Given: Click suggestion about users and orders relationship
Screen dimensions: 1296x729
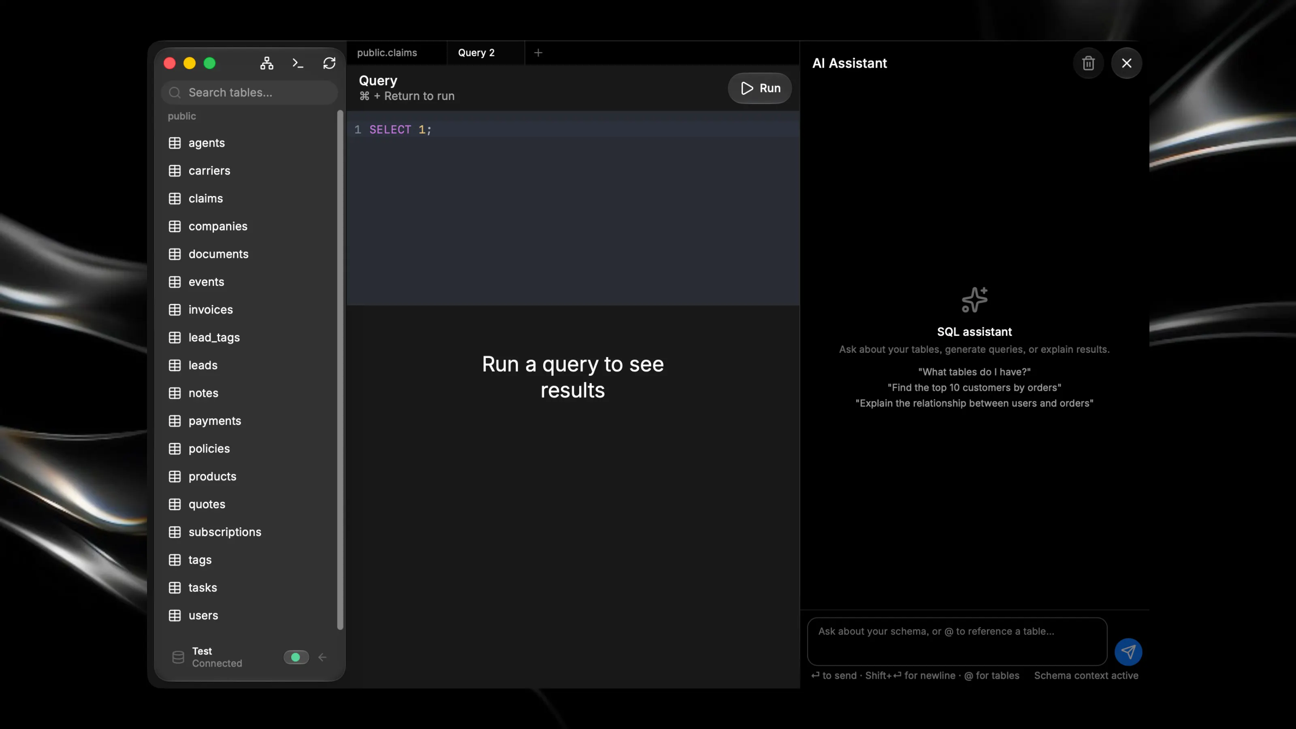Looking at the screenshot, I should [x=974, y=403].
